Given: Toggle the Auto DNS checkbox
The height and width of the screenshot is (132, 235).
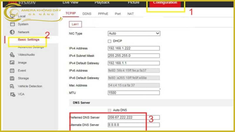Looking at the screenshot, I should coord(110,110).
